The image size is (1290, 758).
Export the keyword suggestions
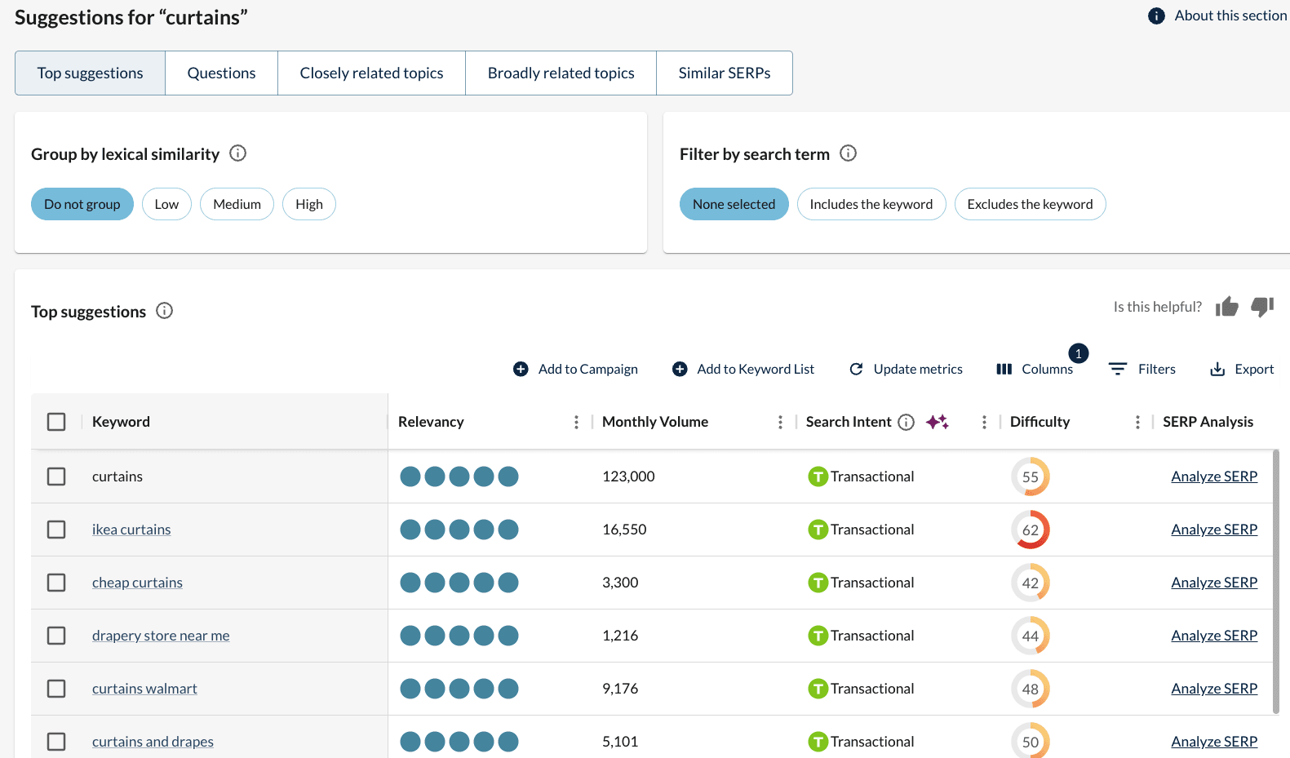tap(1241, 369)
